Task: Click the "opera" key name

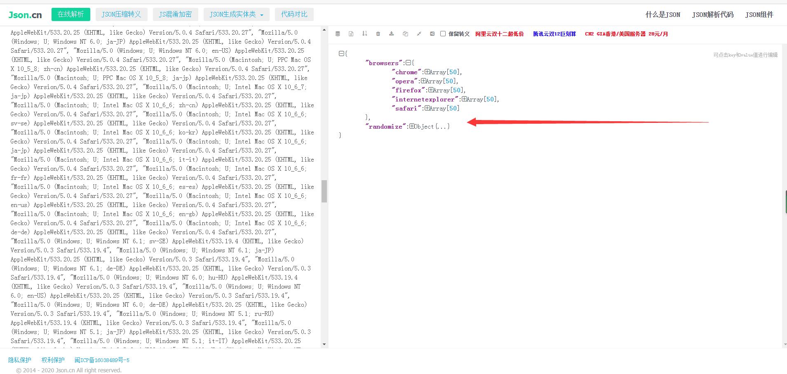Action: (x=405, y=81)
